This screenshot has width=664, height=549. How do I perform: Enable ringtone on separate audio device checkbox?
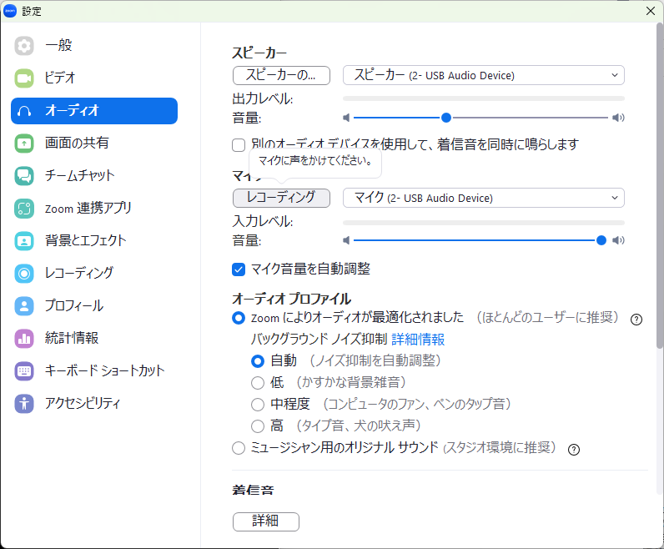(239, 145)
